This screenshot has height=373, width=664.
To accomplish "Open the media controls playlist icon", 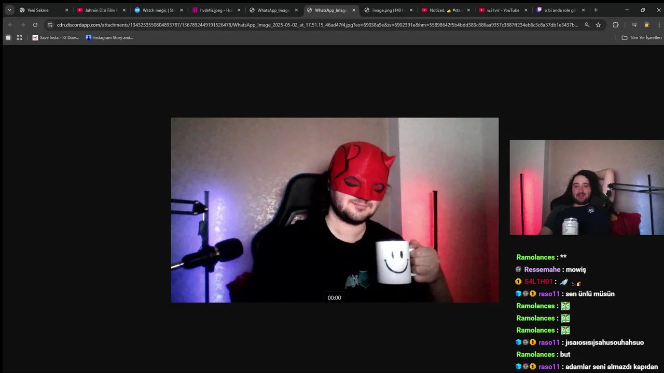I will pos(634,25).
